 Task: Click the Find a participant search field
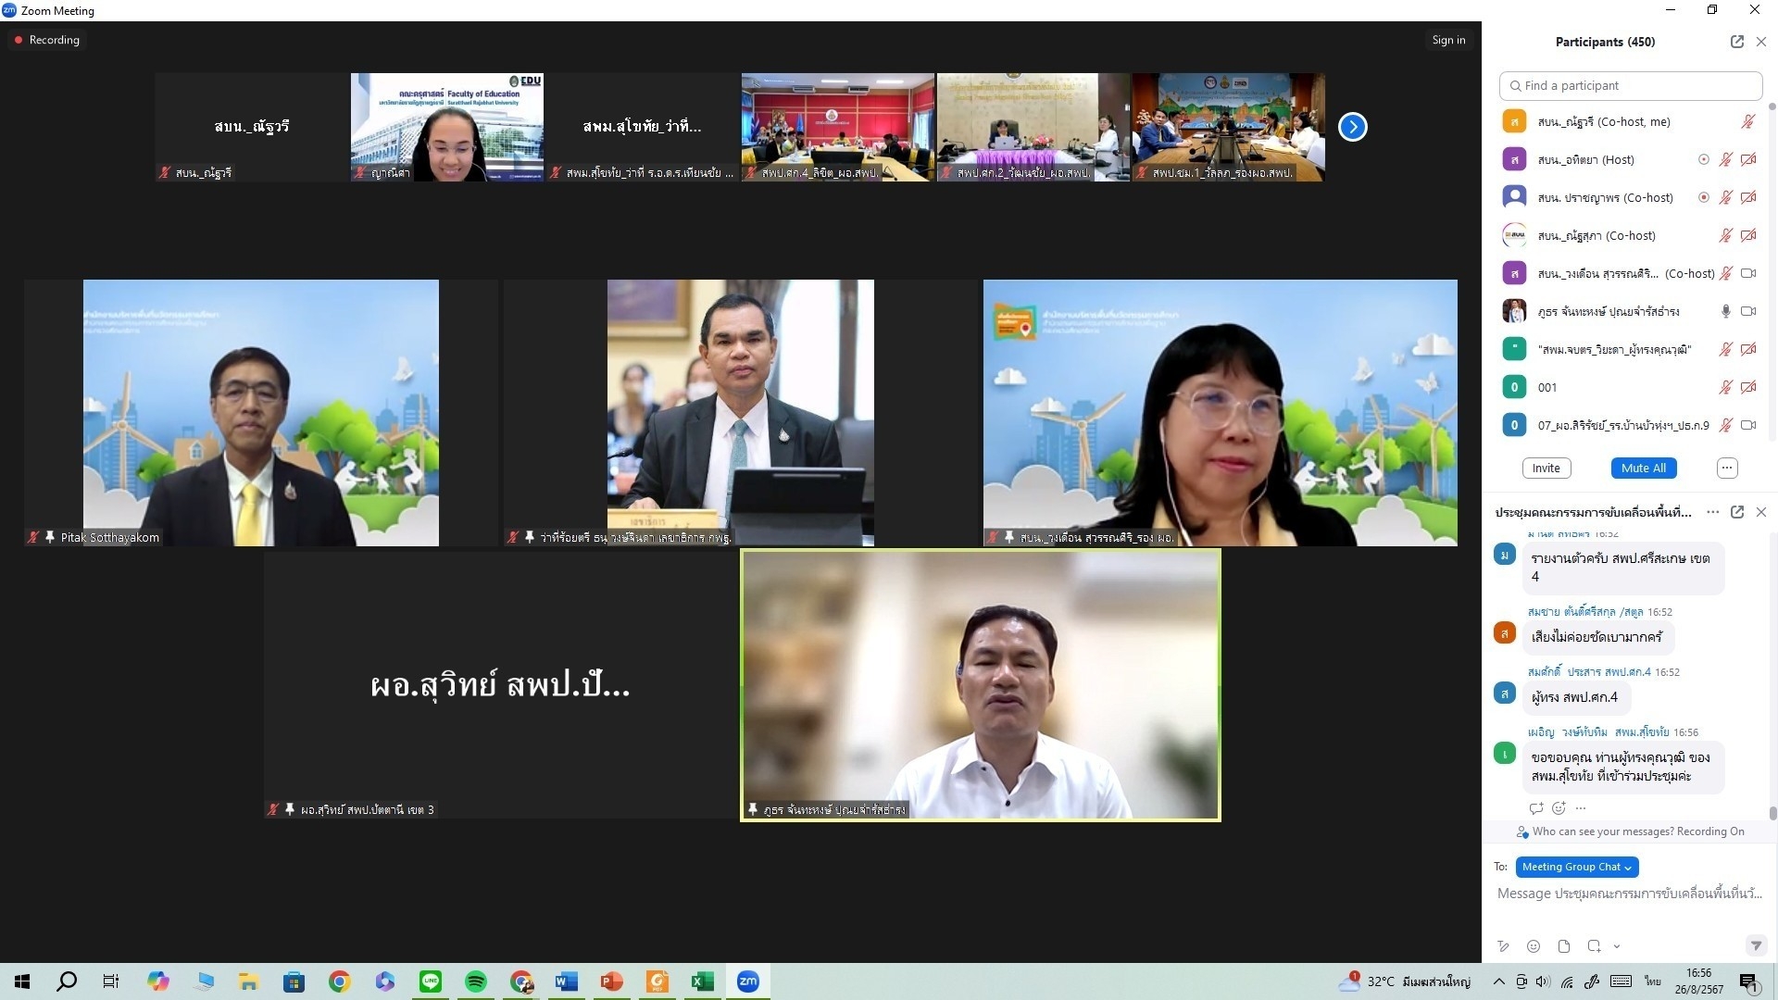coord(1630,85)
